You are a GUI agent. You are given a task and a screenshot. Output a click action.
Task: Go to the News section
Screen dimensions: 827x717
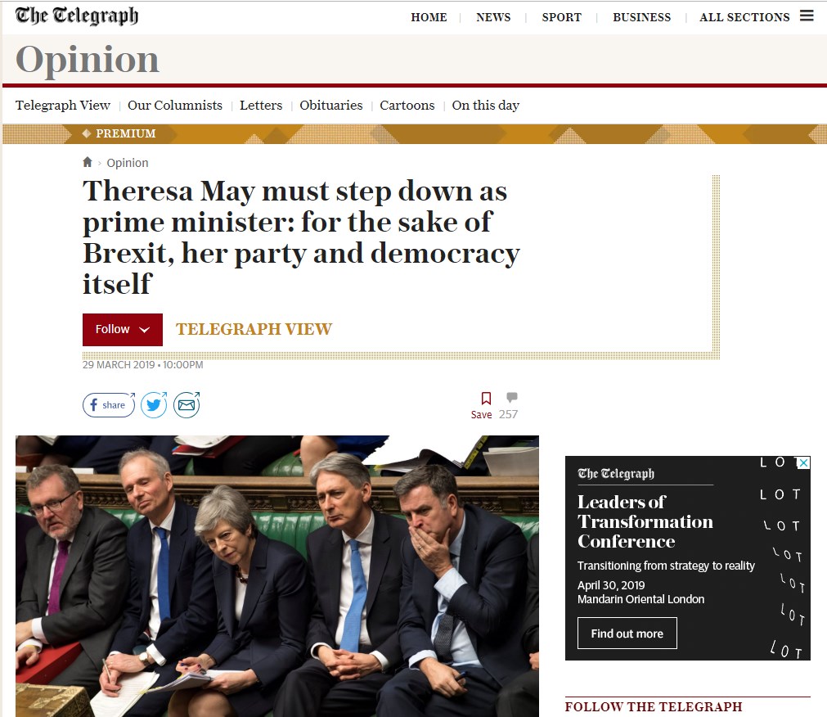tap(493, 17)
